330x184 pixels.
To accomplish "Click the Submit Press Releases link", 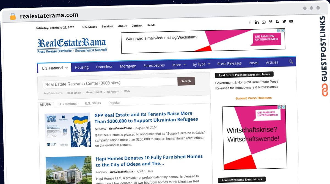I will tap(254, 98).
